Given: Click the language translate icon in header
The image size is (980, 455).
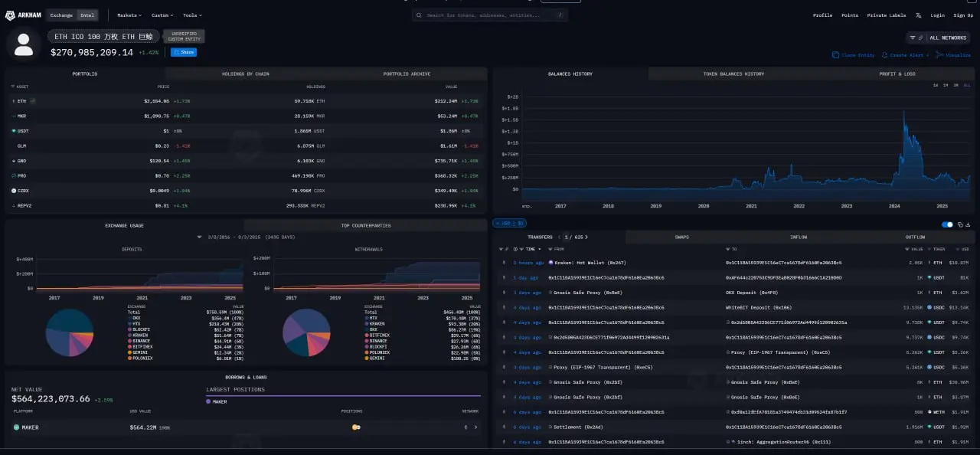Looking at the screenshot, I should tap(918, 15).
